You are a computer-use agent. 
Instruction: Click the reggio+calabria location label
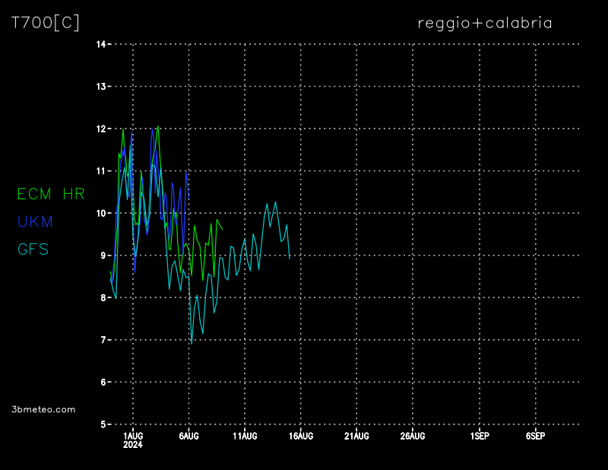tap(485, 23)
